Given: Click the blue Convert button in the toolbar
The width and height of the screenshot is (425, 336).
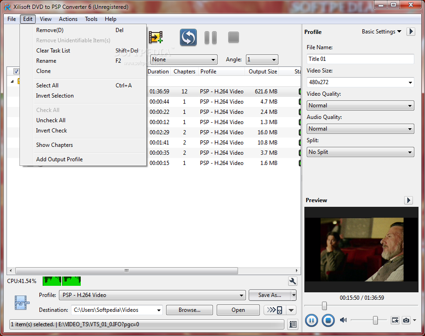Looking at the screenshot, I should 188,38.
